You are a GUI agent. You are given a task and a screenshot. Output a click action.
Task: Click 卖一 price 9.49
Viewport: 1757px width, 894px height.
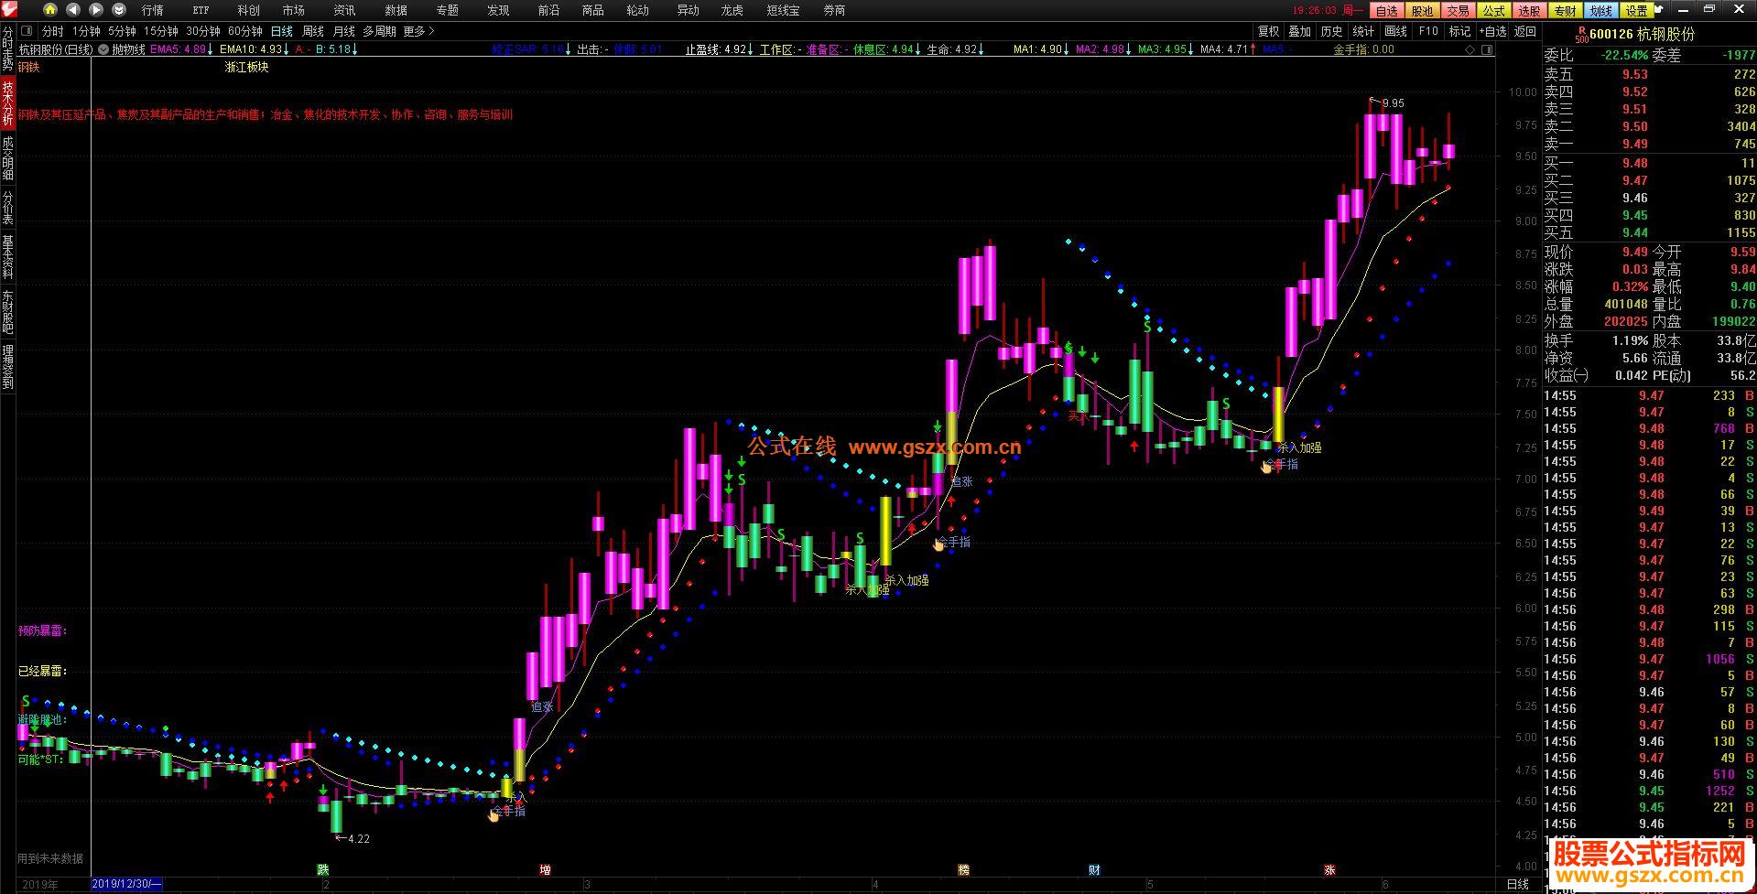pos(1635,144)
